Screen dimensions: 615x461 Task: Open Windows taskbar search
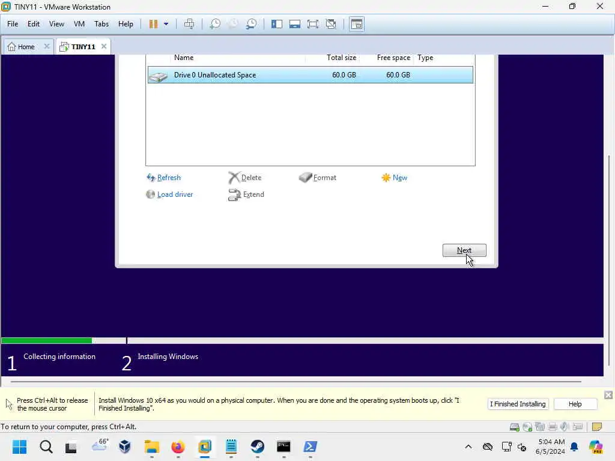pyautogui.click(x=46, y=447)
